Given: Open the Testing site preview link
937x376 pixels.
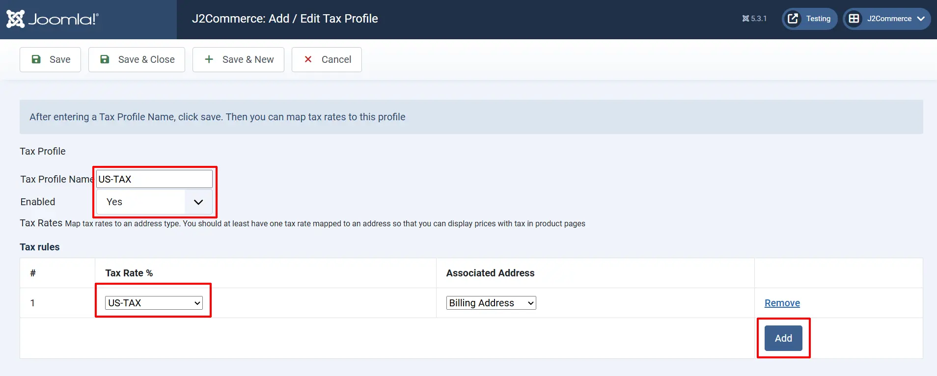Looking at the screenshot, I should tap(809, 19).
